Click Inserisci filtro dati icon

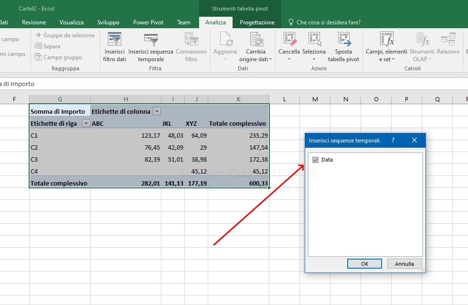(x=115, y=39)
